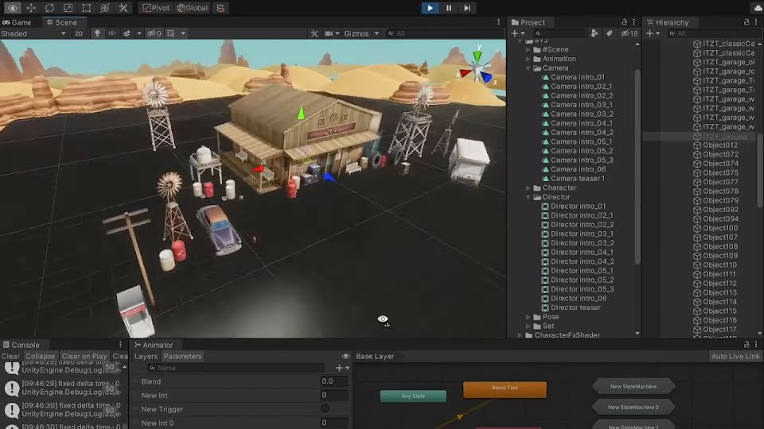Select the Rect transform tool

(x=86, y=8)
